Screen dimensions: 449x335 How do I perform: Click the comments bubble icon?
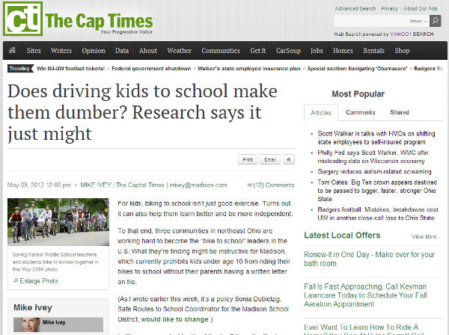[x=249, y=185]
